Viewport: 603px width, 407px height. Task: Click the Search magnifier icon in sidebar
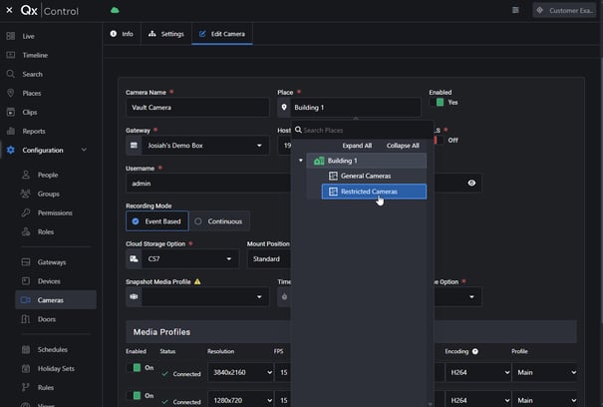point(11,74)
